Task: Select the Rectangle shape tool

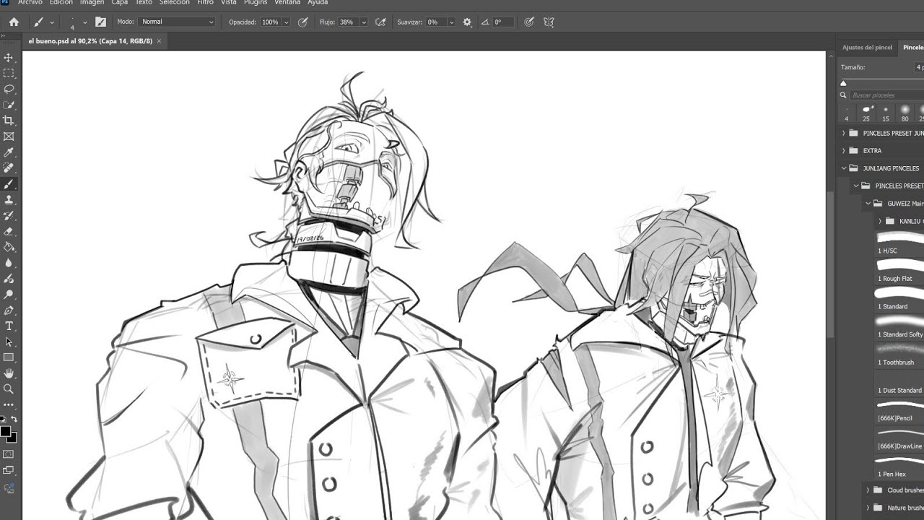Action: pyautogui.click(x=9, y=357)
